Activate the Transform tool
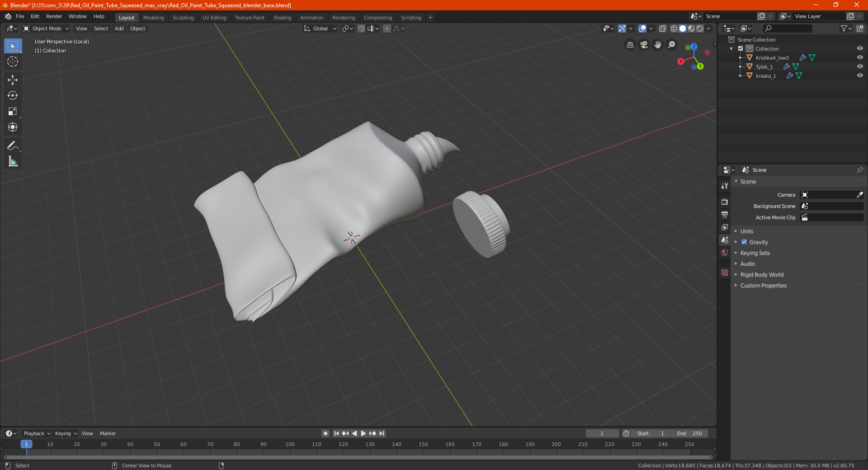 coord(13,127)
